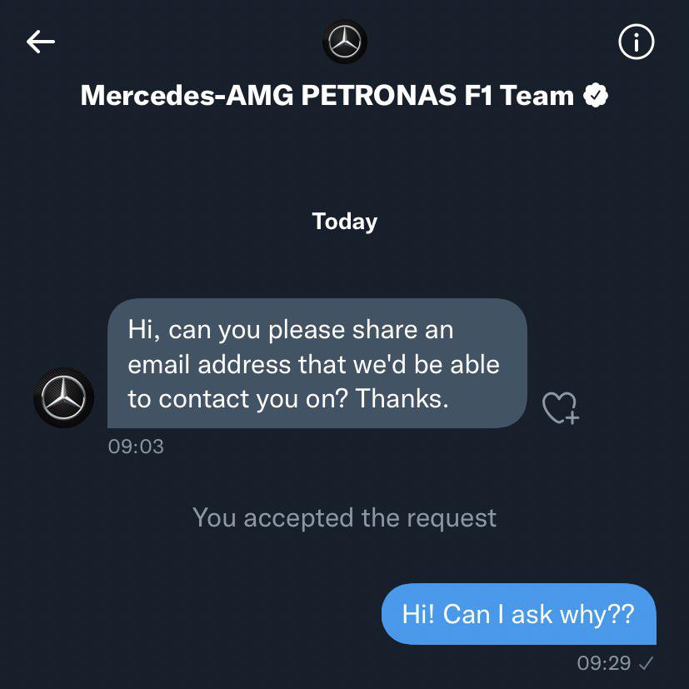Tap the Mercedes logo avatar in the header
Image resolution: width=689 pixels, height=689 pixels.
pos(344,42)
